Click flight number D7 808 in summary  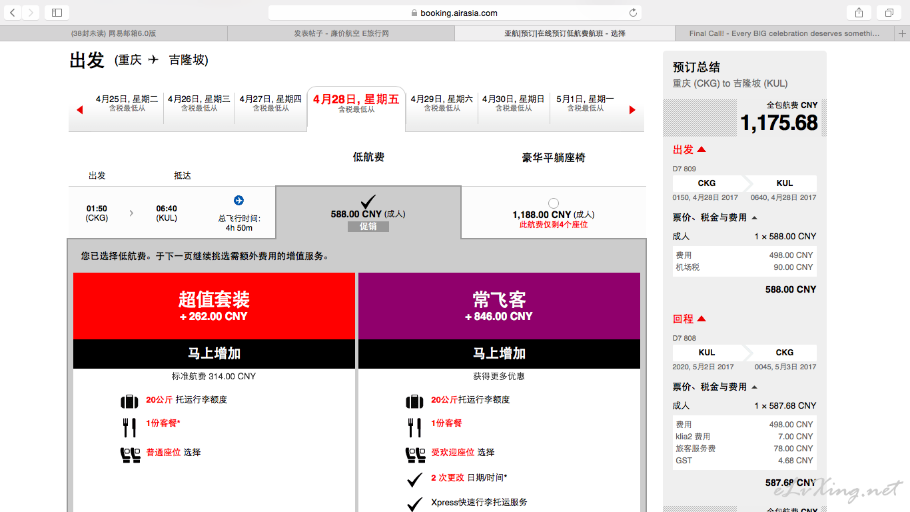(684, 339)
